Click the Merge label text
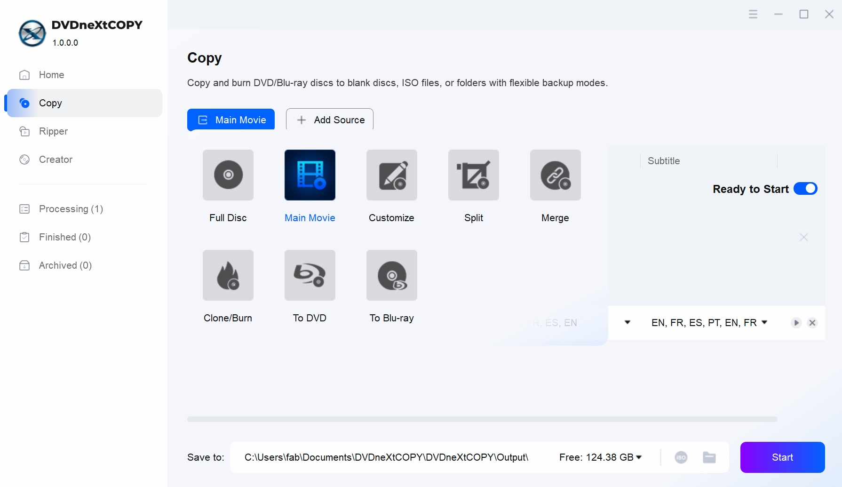The height and width of the screenshot is (487, 842). pyautogui.click(x=555, y=218)
